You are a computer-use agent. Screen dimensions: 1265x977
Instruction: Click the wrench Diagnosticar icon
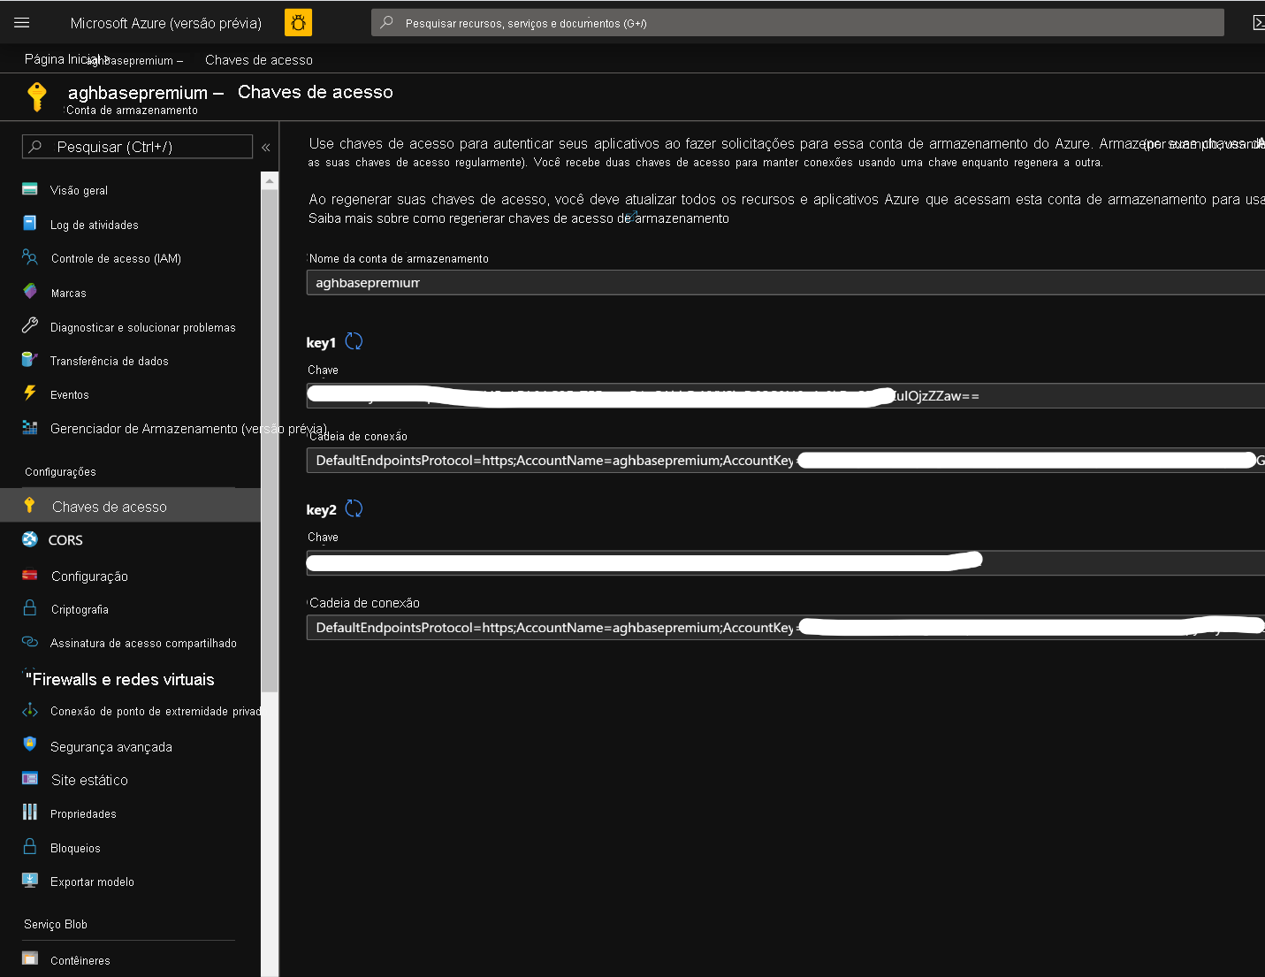pos(30,325)
